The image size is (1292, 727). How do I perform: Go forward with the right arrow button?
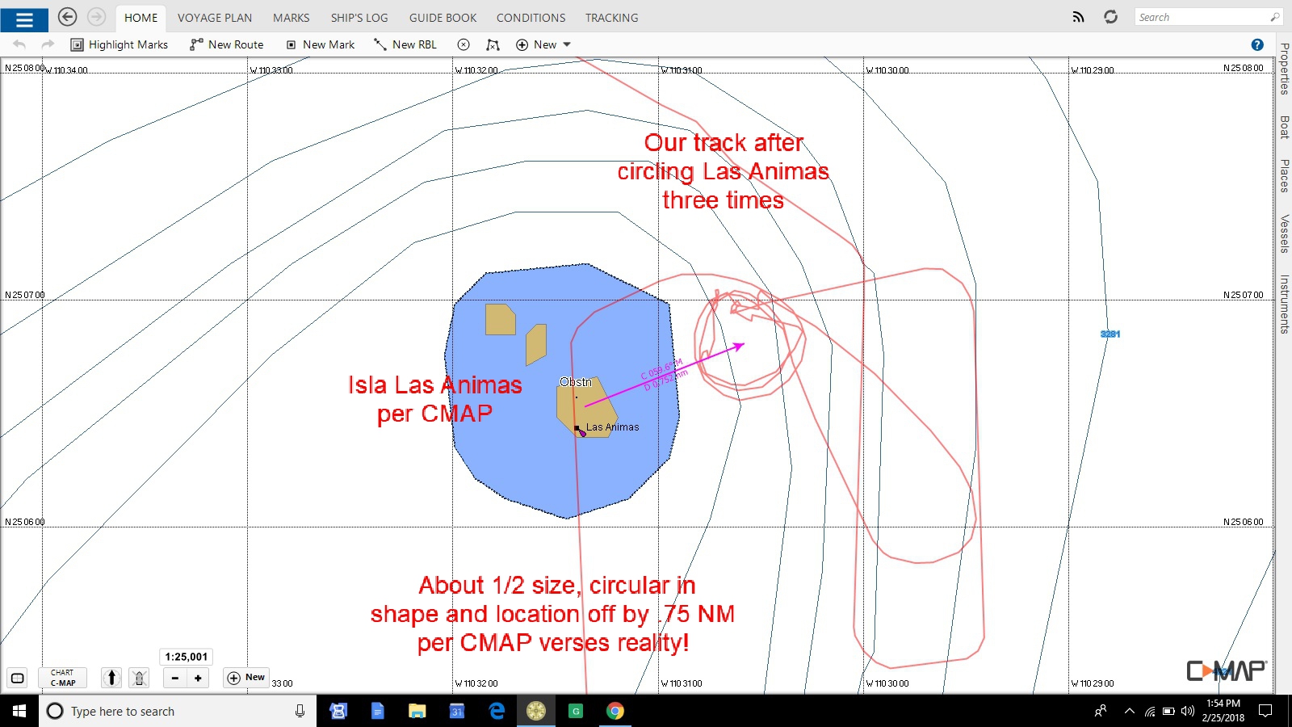tap(96, 16)
